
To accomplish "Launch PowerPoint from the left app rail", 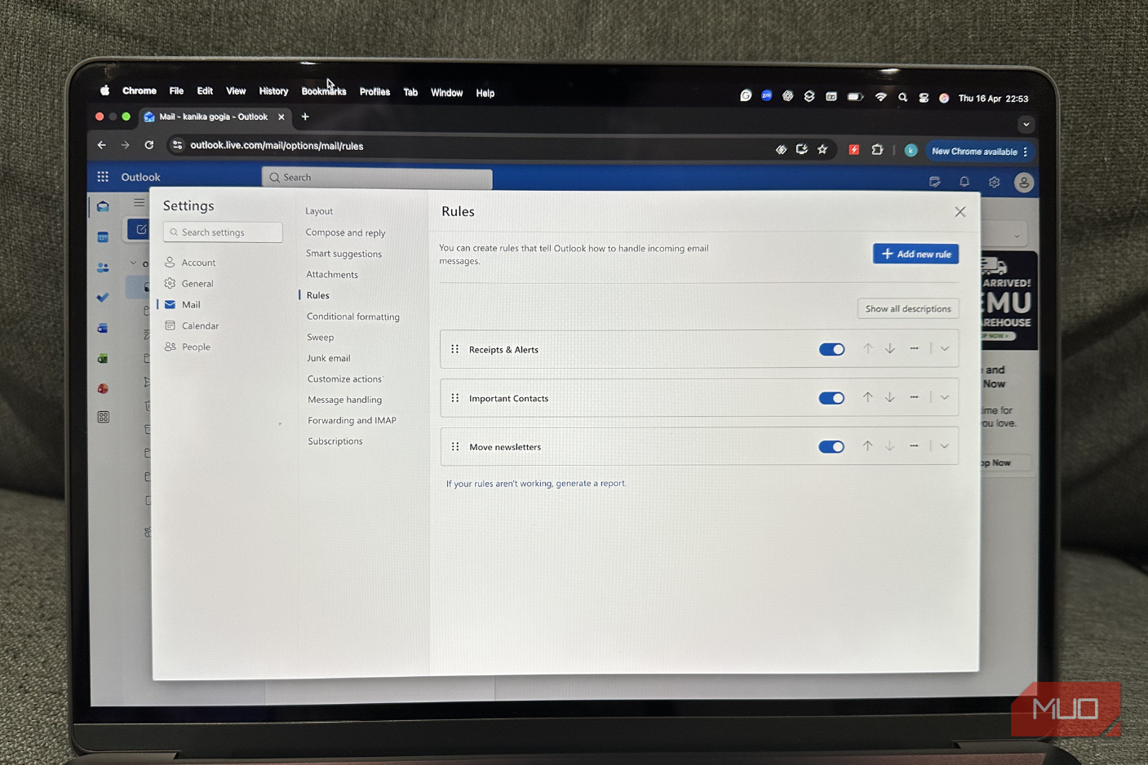I will pyautogui.click(x=103, y=388).
